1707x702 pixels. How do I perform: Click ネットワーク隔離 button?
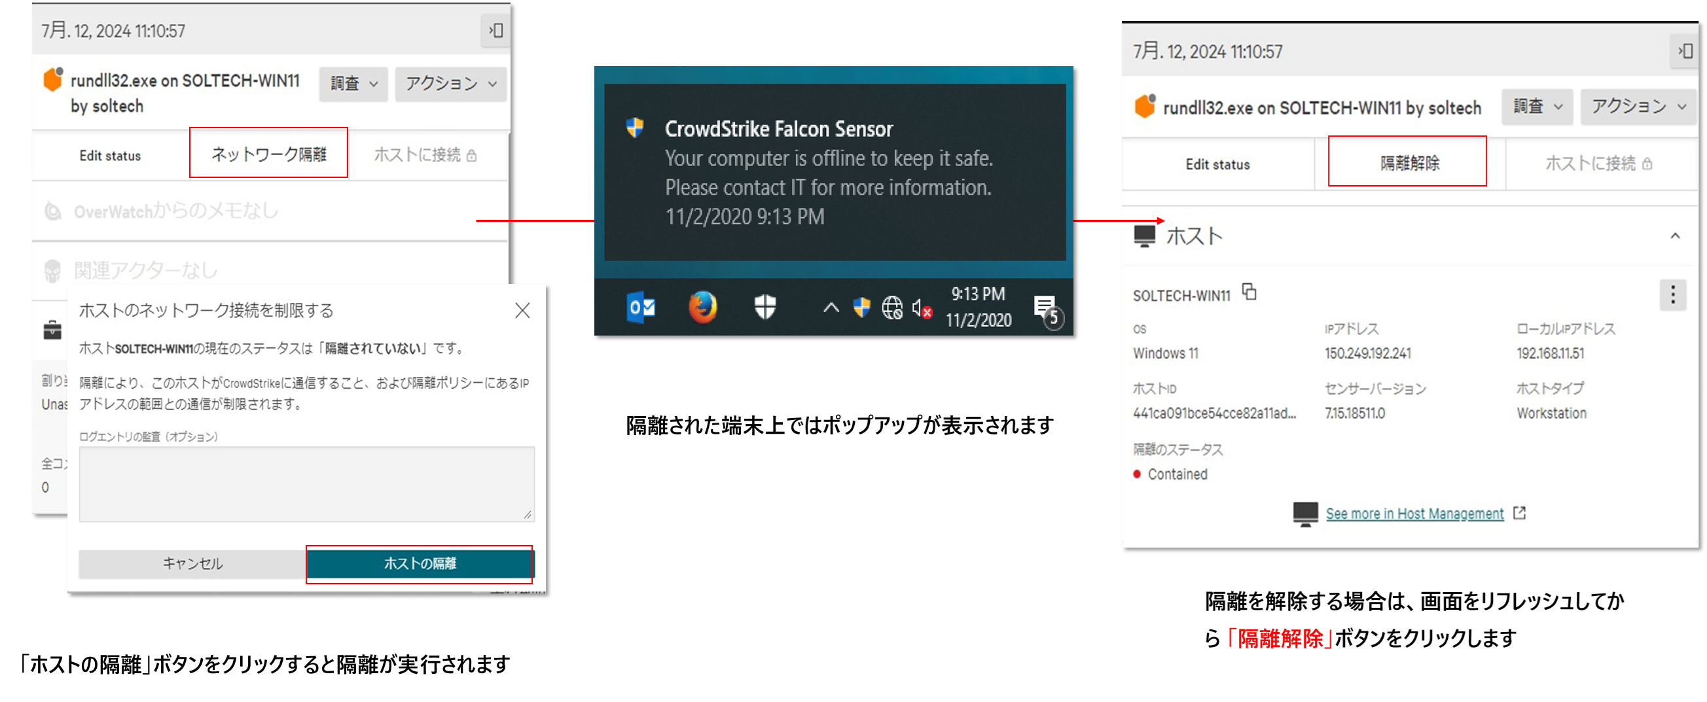[268, 154]
